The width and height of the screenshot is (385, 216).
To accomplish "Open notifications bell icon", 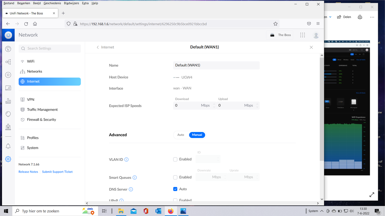I will point(8,146).
